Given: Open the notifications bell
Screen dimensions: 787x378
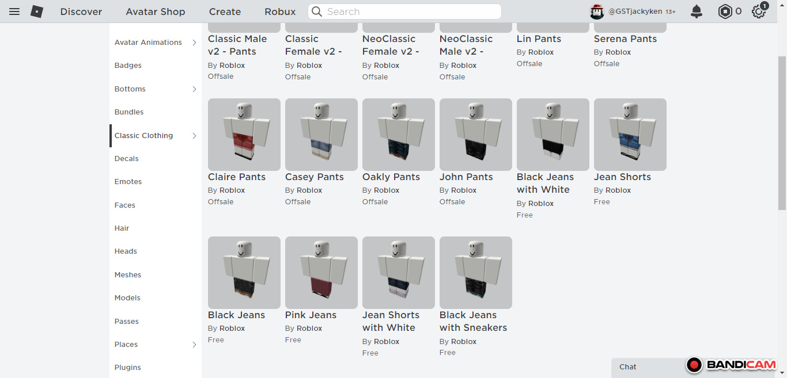Looking at the screenshot, I should [697, 12].
